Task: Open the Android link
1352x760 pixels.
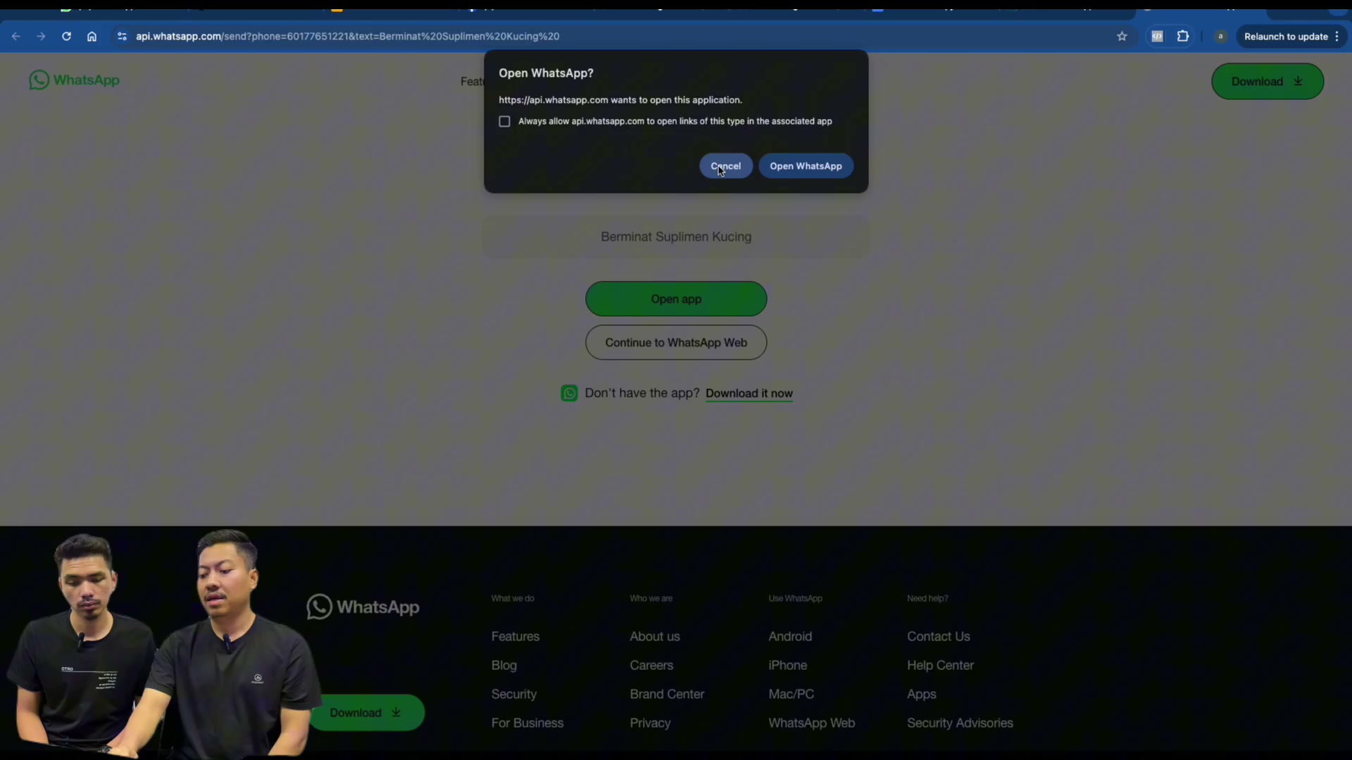Action: [x=790, y=636]
